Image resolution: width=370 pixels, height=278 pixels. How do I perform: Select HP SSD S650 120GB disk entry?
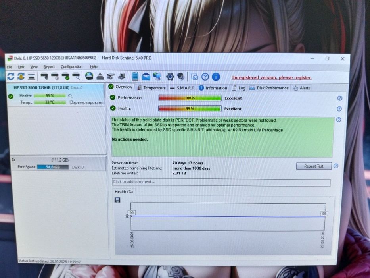(56, 95)
